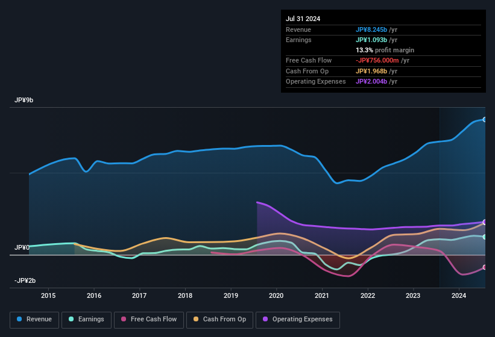Viewport: 495px width, 337px height.
Task: Click the Revenue endpoint marker on chart
Action: 485,119
